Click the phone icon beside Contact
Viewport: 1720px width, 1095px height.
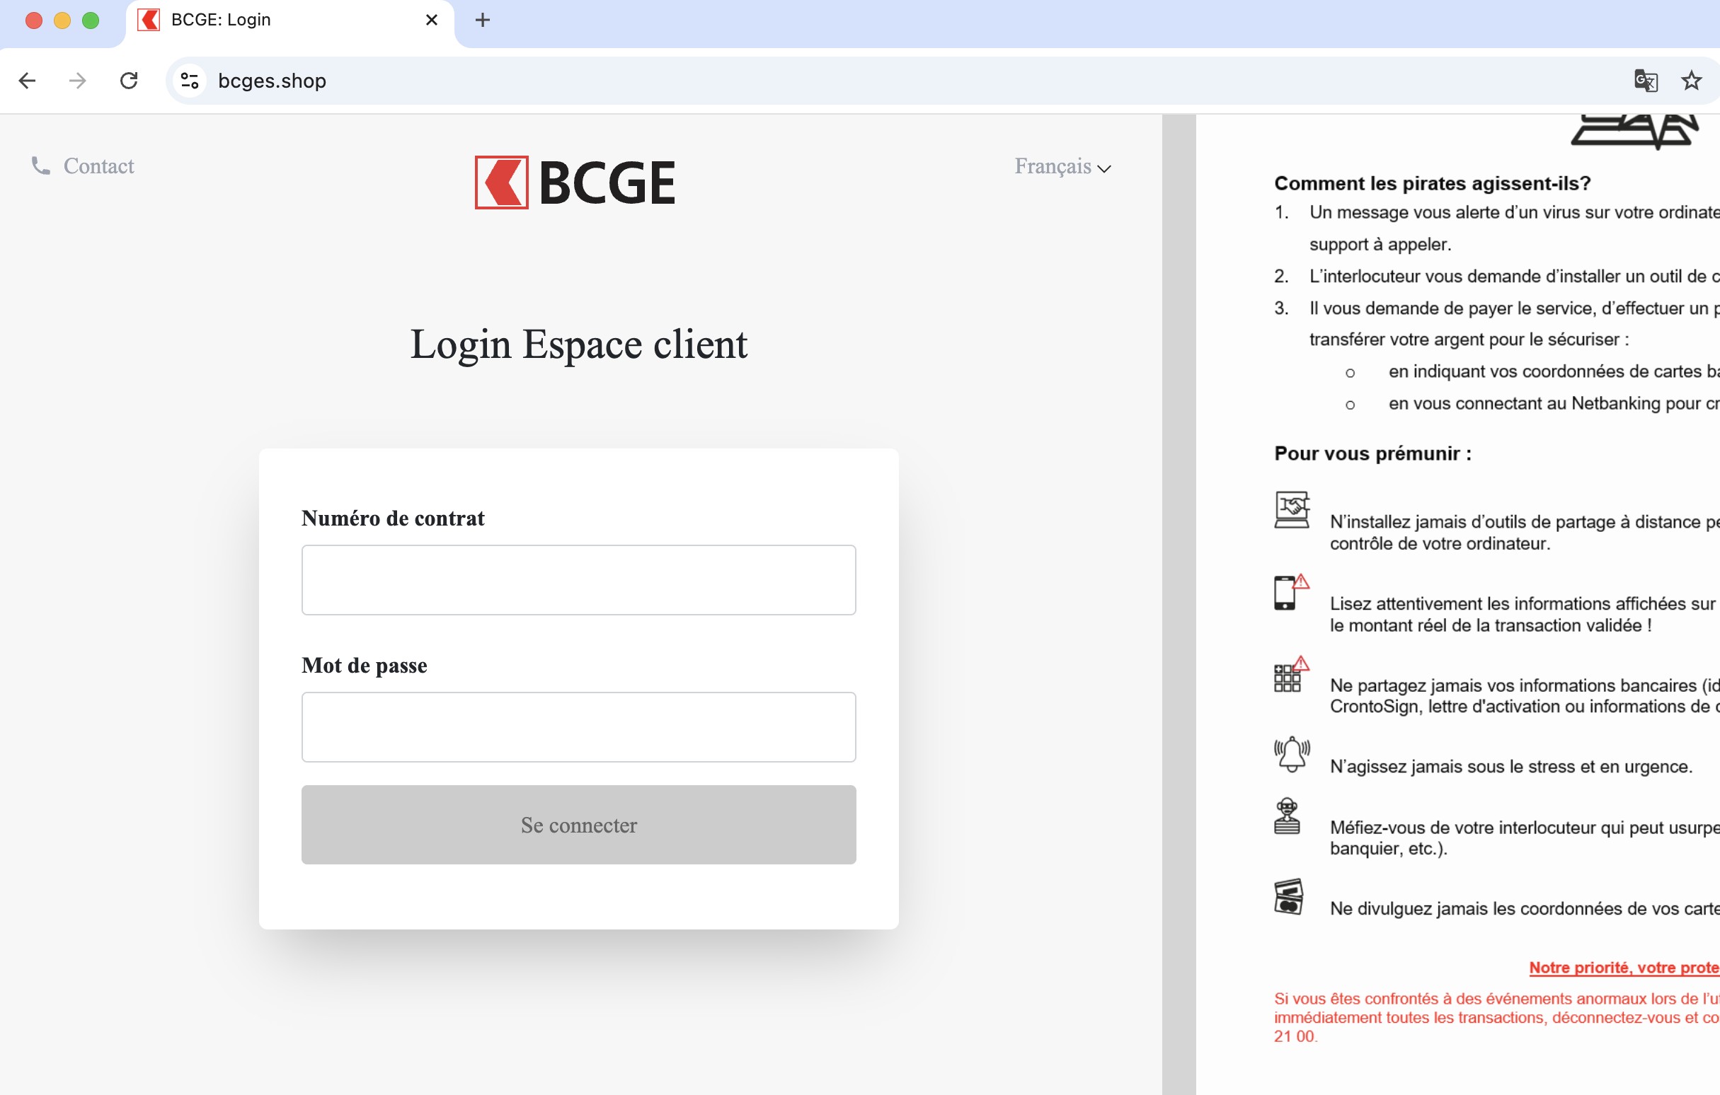[x=41, y=166]
